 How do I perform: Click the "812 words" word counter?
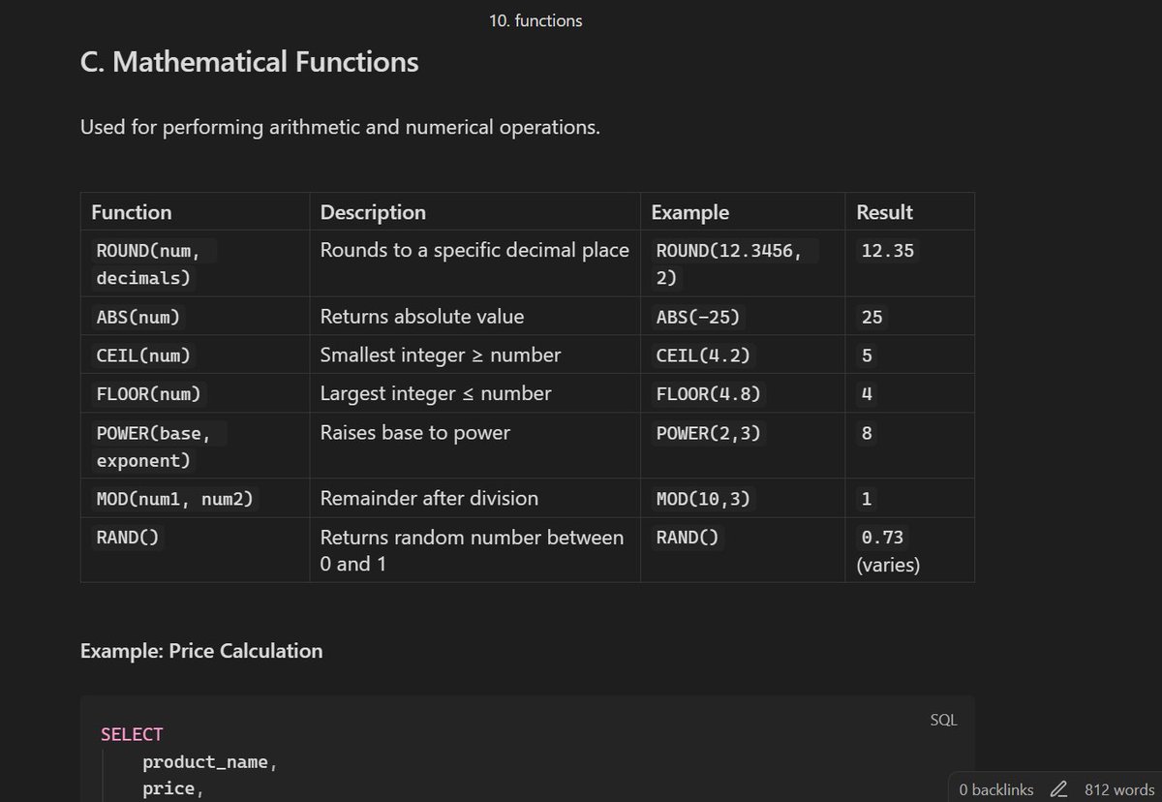coord(1118,789)
